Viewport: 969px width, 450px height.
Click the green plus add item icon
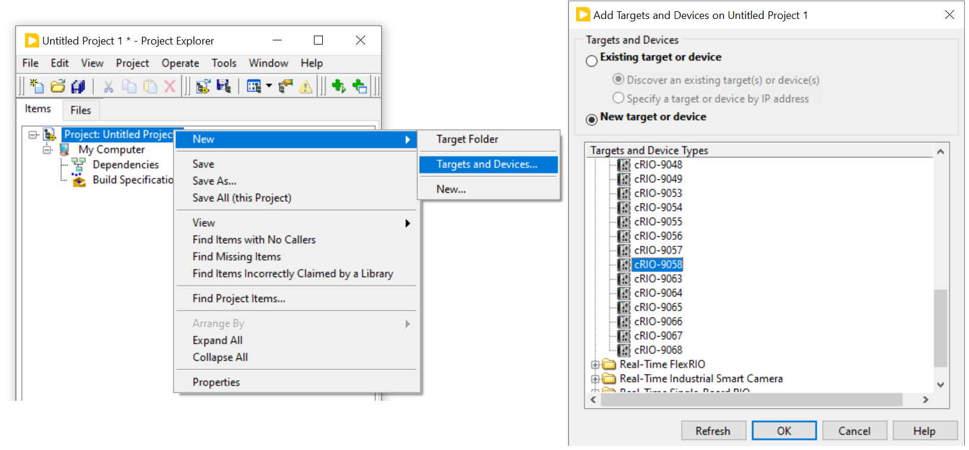339,86
